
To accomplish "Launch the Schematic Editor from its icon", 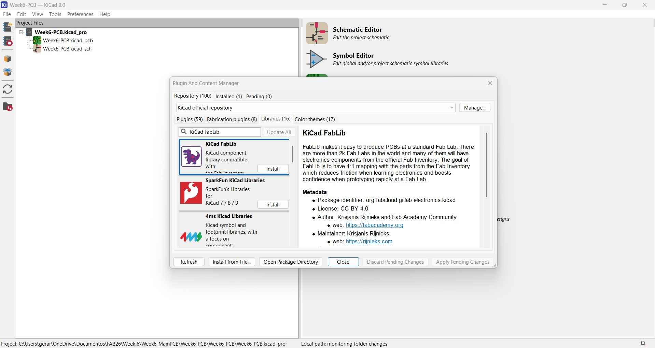I will 317,33.
